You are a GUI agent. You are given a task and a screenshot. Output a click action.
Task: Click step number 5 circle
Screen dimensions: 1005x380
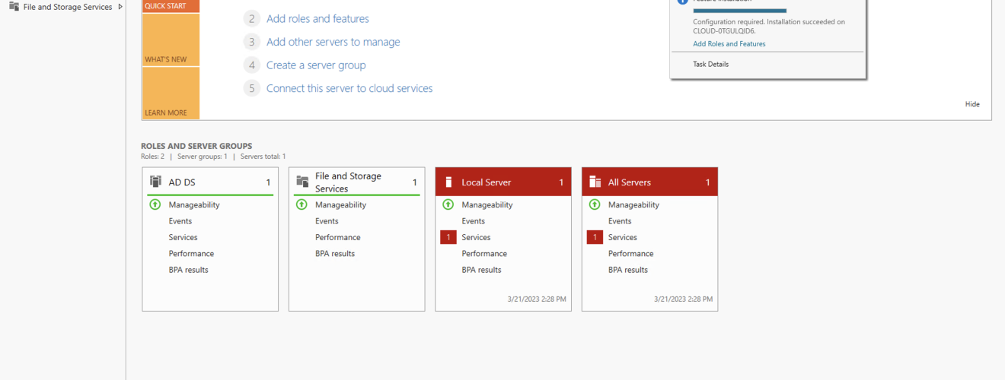click(x=252, y=88)
